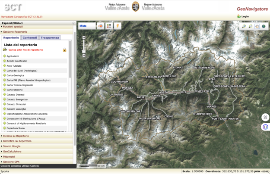Click green plus beside Consorzi di Miglioramento Fondiario

coord(5,123)
